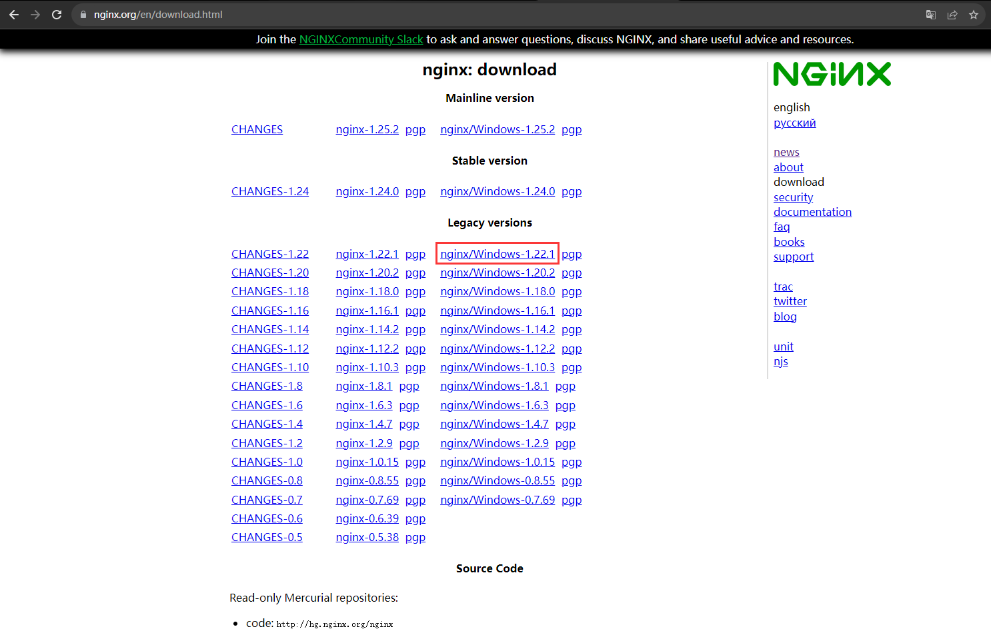Open pgp signature for nginx-0.5.38
Viewport: 991px width, 631px height.
coord(415,538)
